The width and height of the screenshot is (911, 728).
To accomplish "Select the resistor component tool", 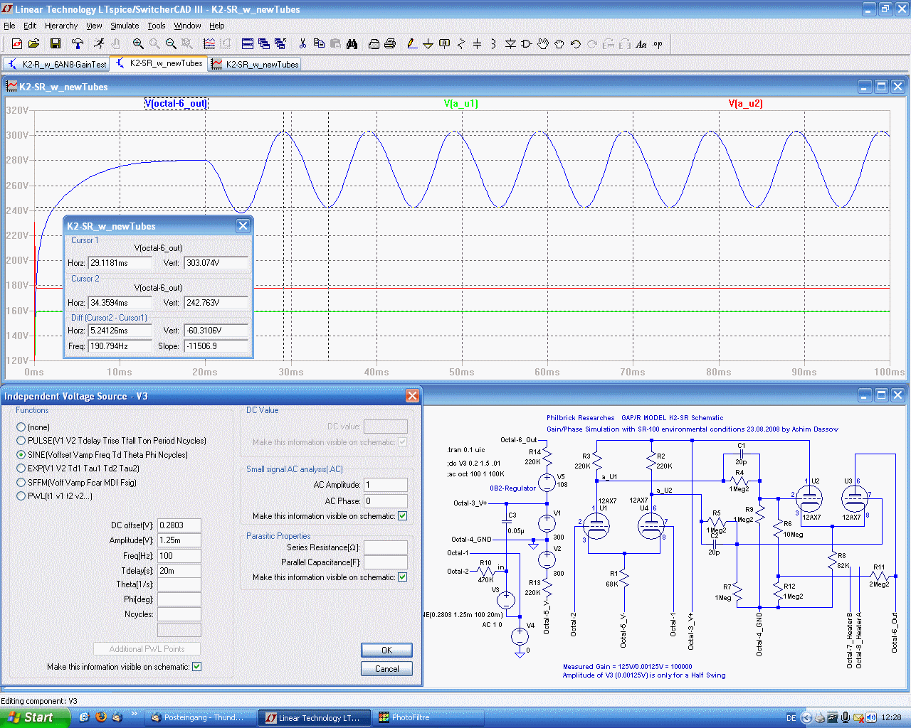I will coord(460,44).
